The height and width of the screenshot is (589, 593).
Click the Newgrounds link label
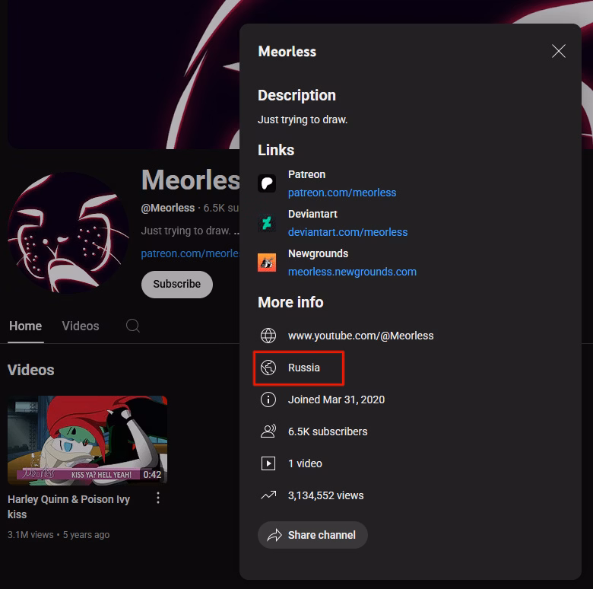pos(318,253)
